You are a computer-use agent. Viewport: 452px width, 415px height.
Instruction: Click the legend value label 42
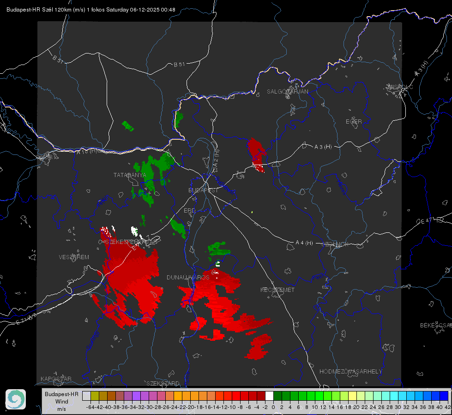point(447,407)
